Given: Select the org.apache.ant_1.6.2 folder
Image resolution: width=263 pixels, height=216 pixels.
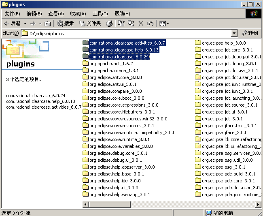Looking at the screenshot, I should [111, 64].
